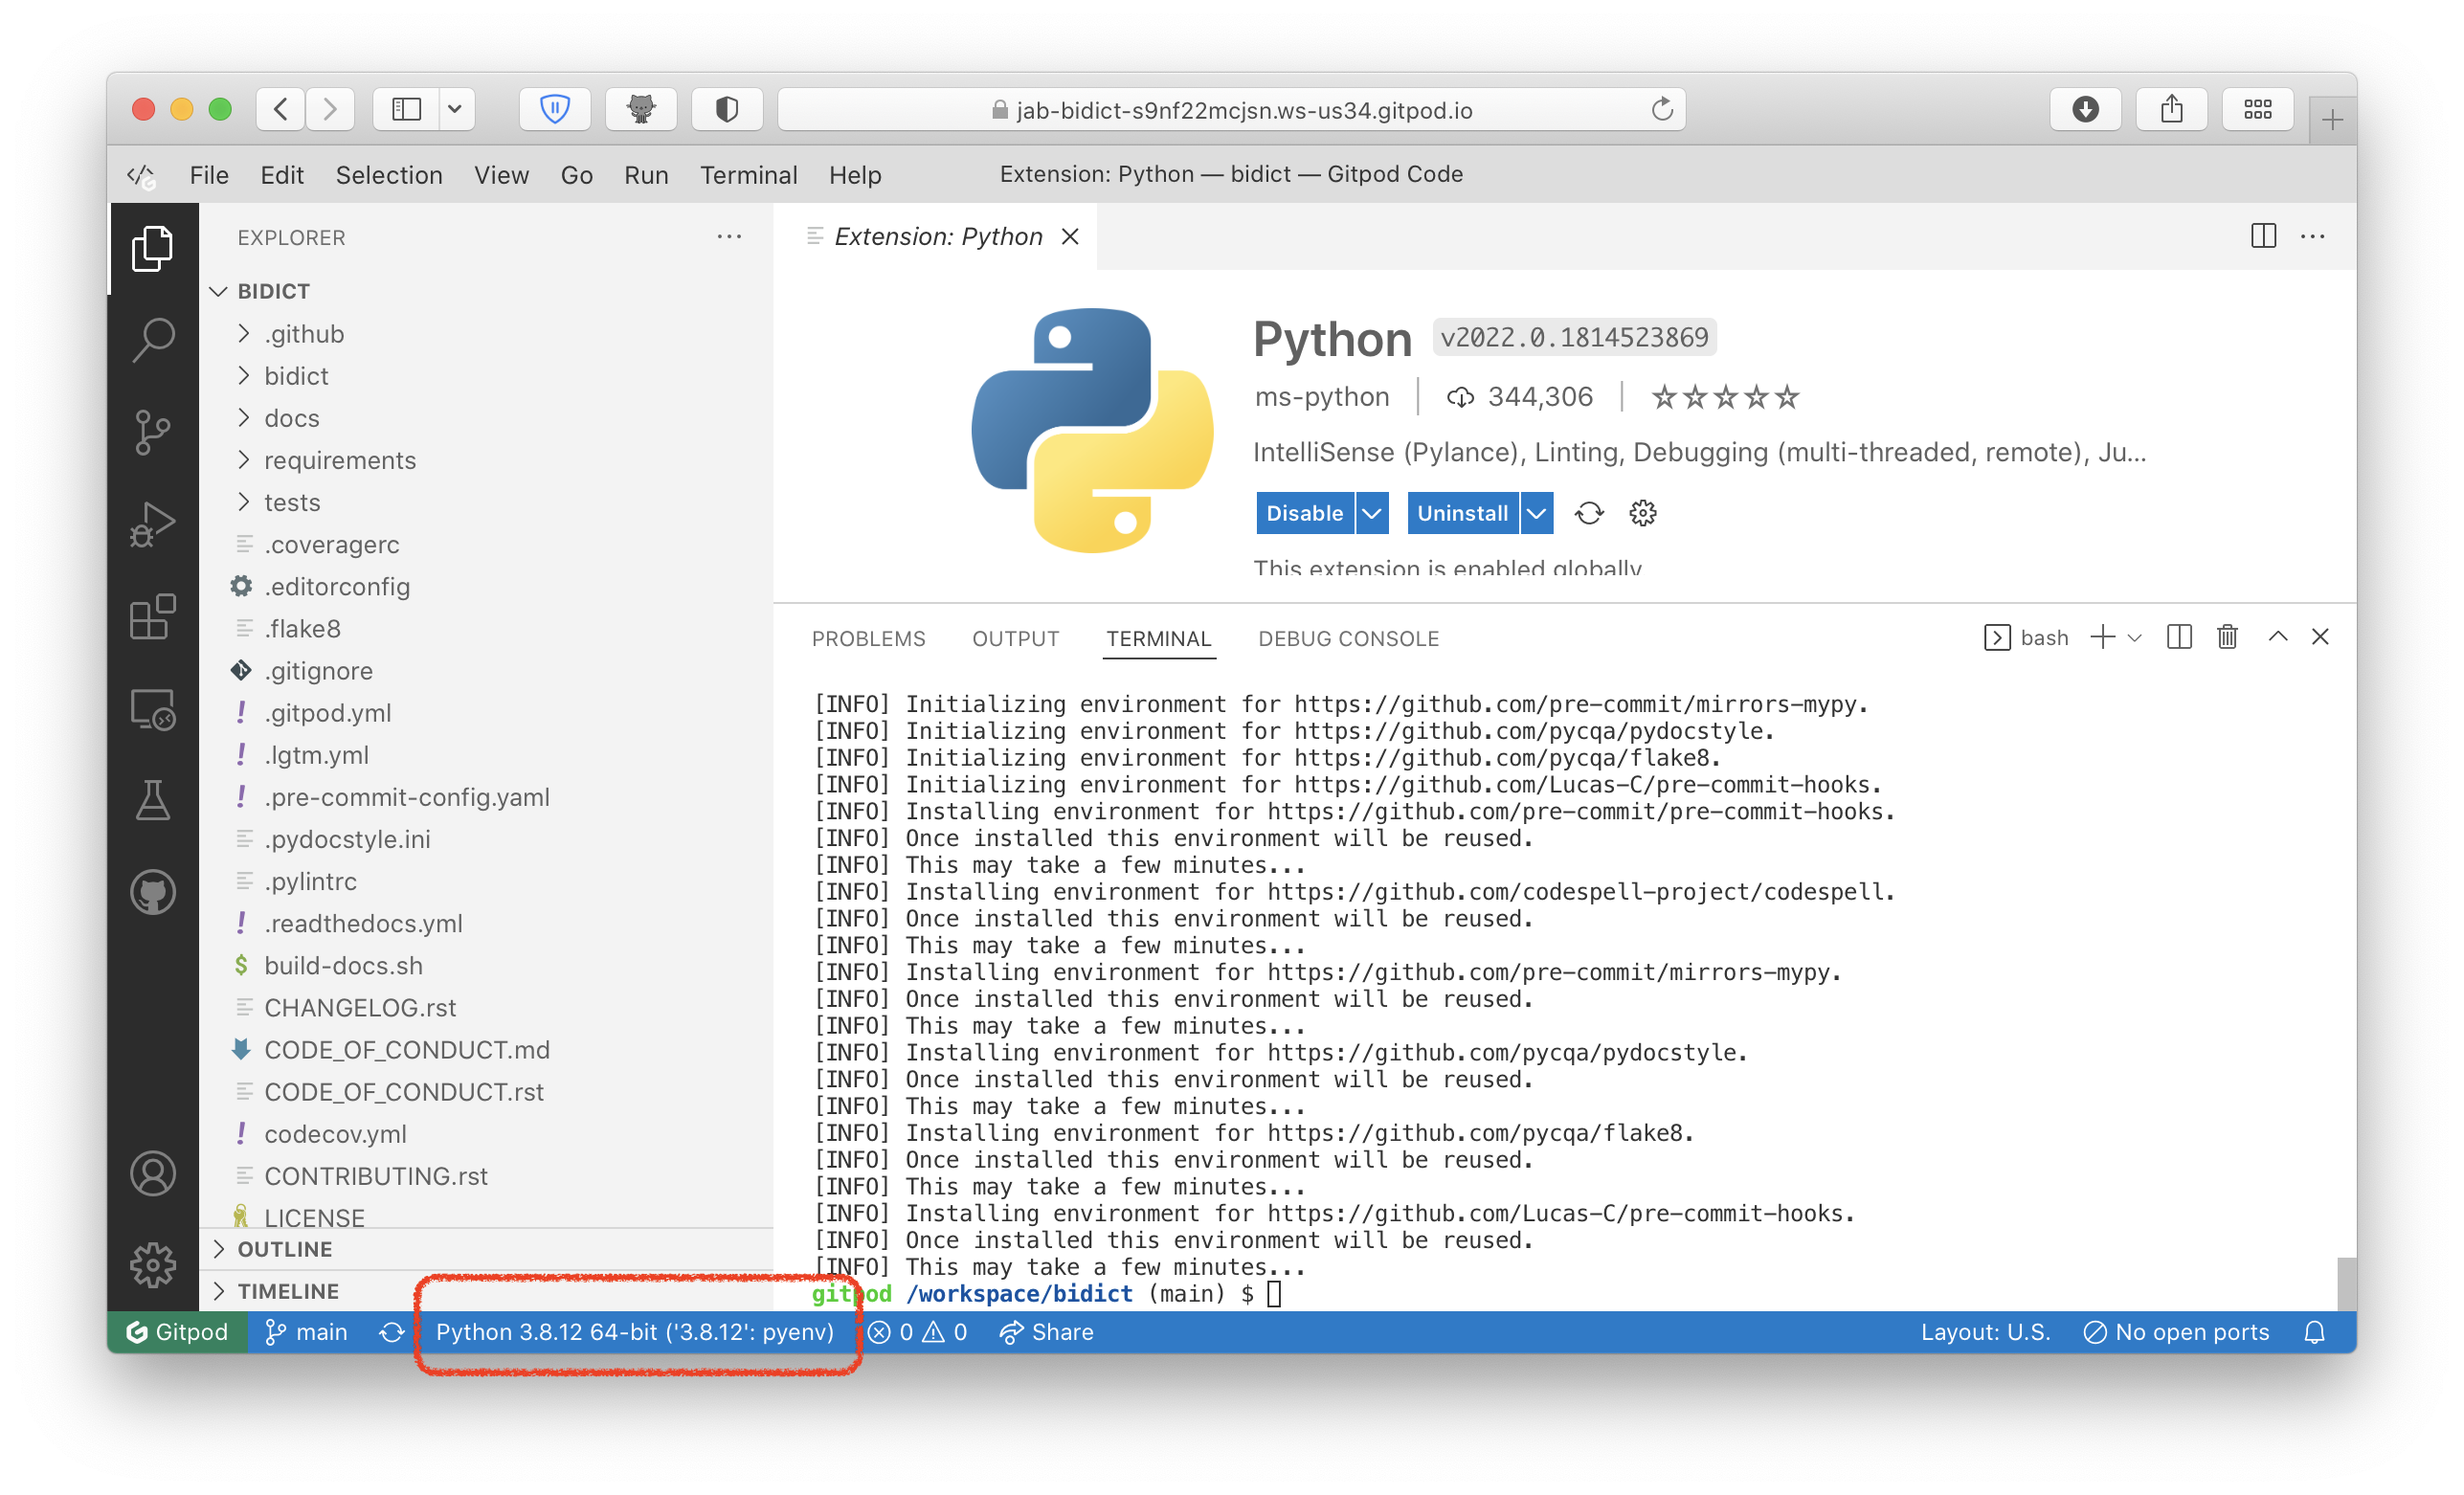
Task: Open the Run and Debug view
Action: pos(153,523)
